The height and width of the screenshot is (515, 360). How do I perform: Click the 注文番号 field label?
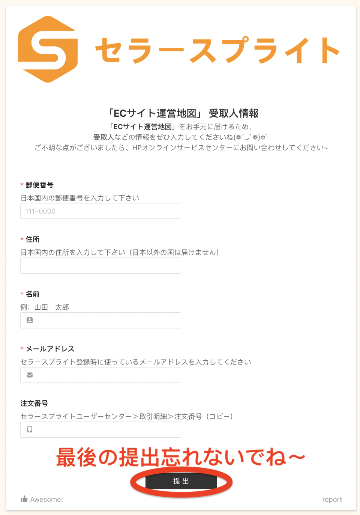[34, 403]
